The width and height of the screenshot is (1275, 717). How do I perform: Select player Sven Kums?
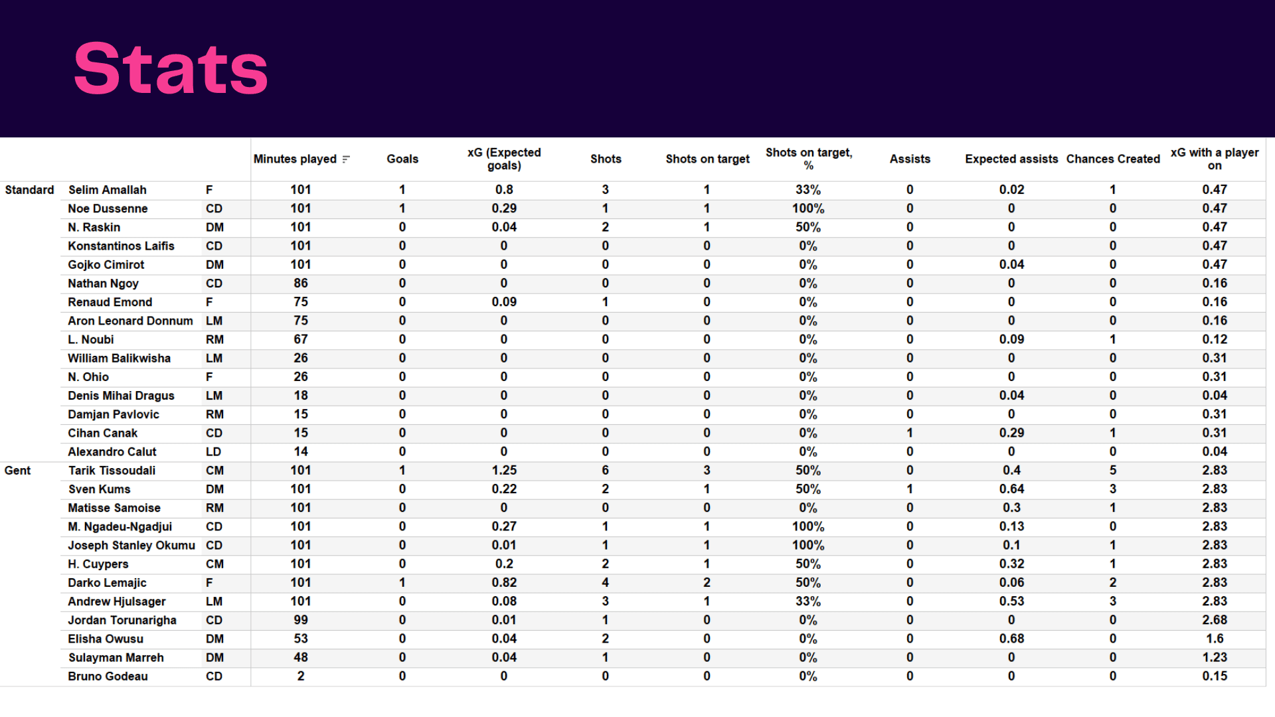coord(99,489)
